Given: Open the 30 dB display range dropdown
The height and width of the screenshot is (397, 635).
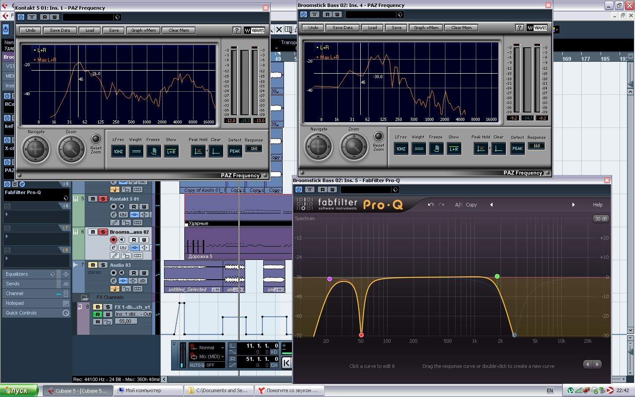Looking at the screenshot, I should click(x=601, y=219).
